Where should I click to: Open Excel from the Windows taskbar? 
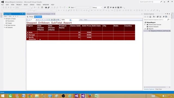coord(96,96)
